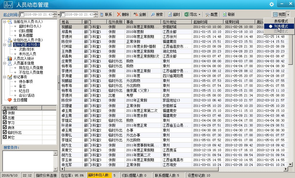This screenshot has height=178, width=295.
Task: Sort by the 起始时间 column header
Action: click(x=207, y=22)
